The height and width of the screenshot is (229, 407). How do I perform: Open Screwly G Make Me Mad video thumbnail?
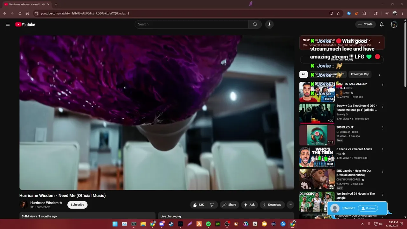[x=317, y=114]
